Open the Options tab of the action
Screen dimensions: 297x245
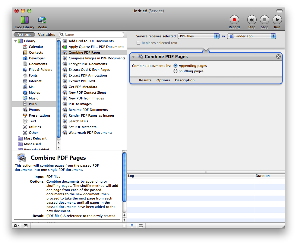pos(163,80)
